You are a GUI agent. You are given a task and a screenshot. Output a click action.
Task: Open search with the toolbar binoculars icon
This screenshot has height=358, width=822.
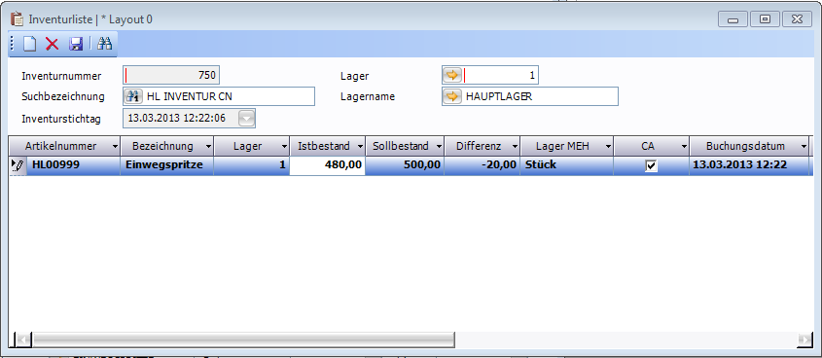pyautogui.click(x=104, y=44)
